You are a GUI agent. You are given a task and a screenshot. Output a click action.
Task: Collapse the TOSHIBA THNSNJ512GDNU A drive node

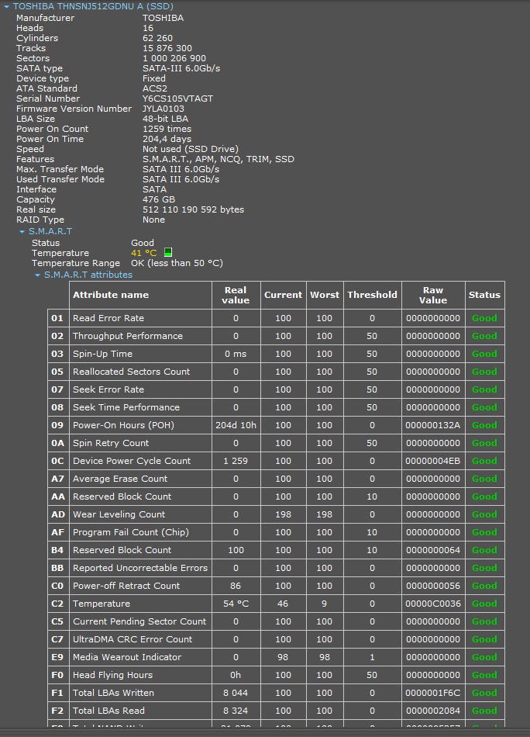(x=7, y=6)
